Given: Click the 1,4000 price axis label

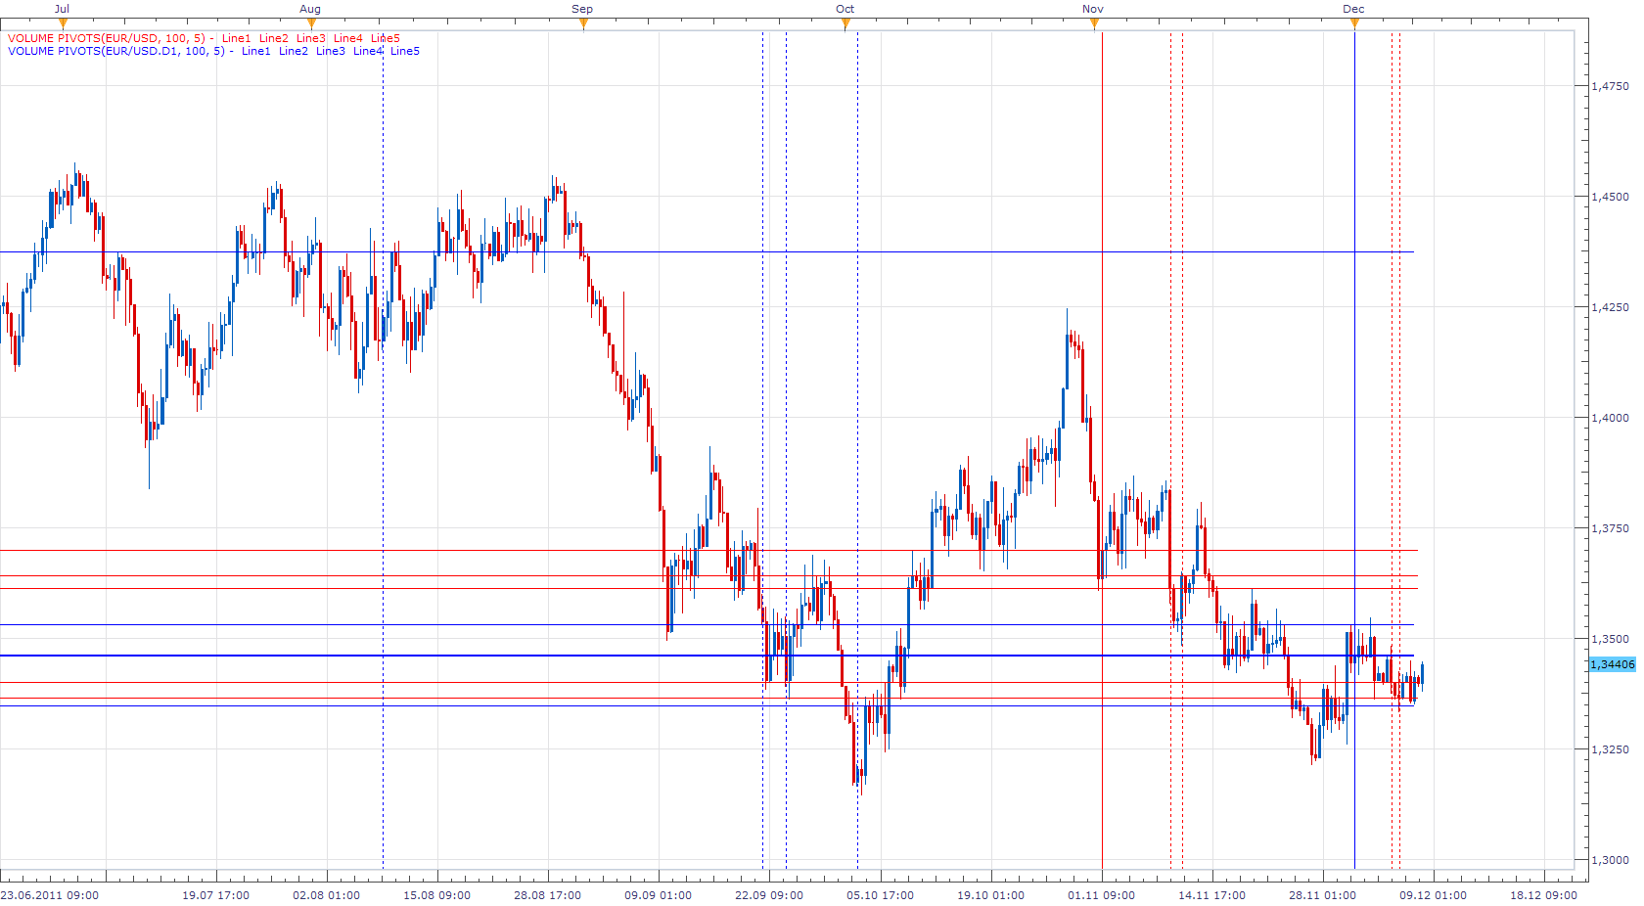Looking at the screenshot, I should (x=1611, y=418).
